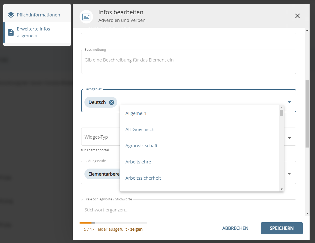The image size is (315, 243).
Task: Click the Stichwort ergänzen input field
Action: (x=188, y=210)
